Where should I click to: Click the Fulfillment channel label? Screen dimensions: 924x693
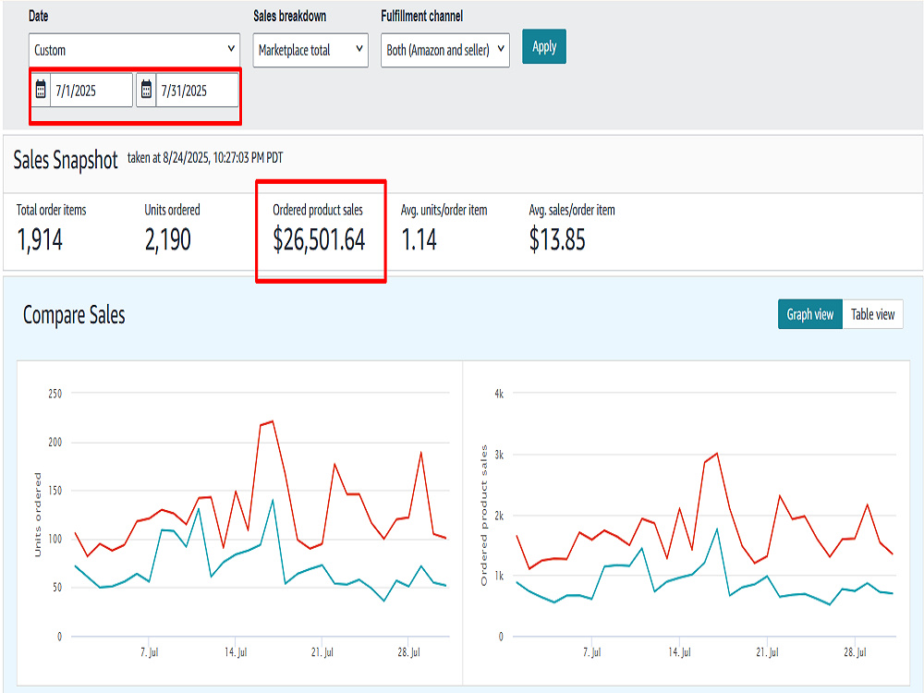pos(422,17)
